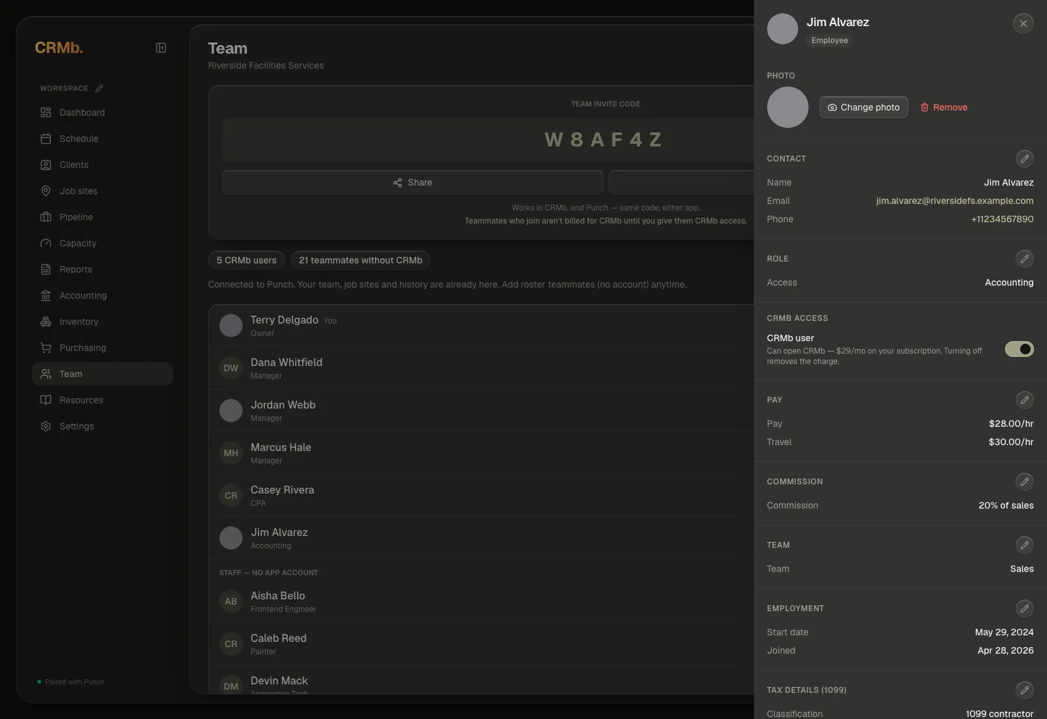Select Jim Alvarez in team list
This screenshot has width=1047, height=719.
[x=482, y=538]
